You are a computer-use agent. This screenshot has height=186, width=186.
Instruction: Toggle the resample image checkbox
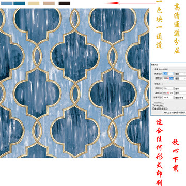(153, 109)
